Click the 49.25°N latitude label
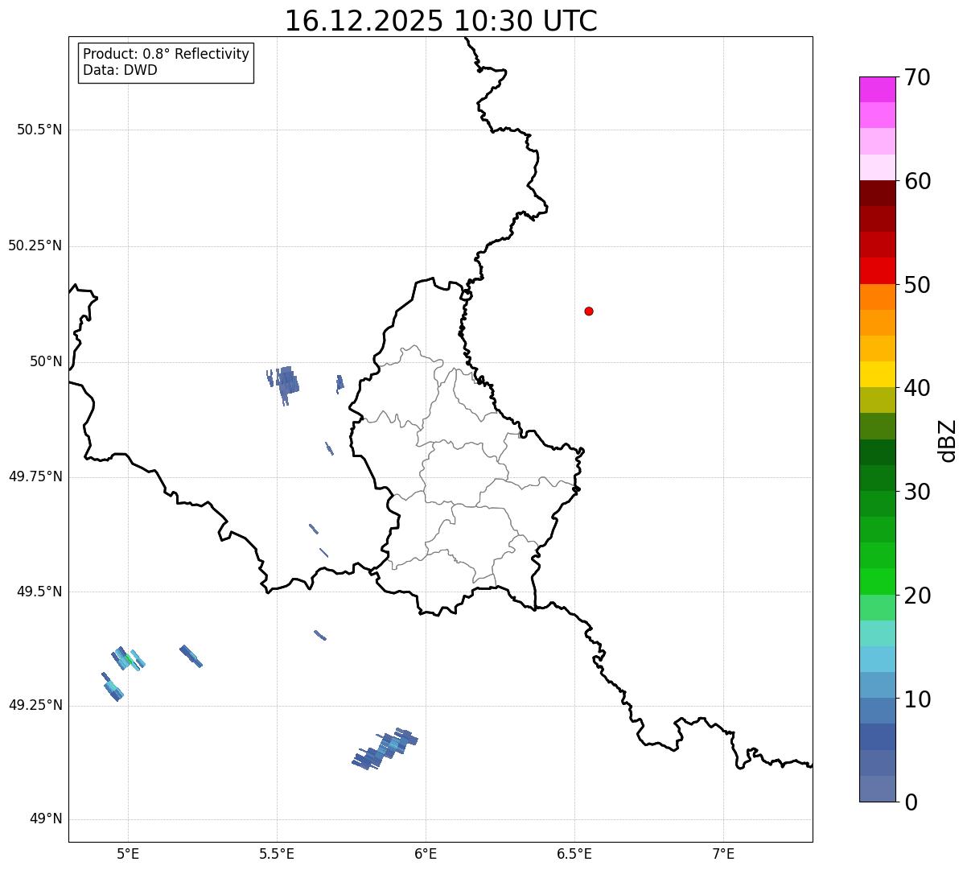Viewport: 967px width, 870px height. click(35, 705)
